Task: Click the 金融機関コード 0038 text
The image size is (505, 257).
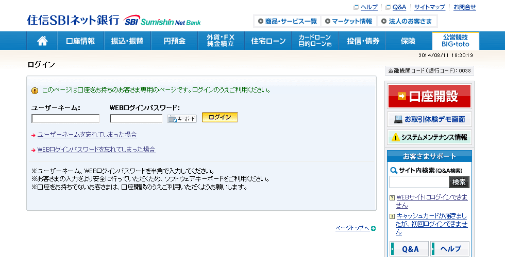Action: pyautogui.click(x=429, y=71)
